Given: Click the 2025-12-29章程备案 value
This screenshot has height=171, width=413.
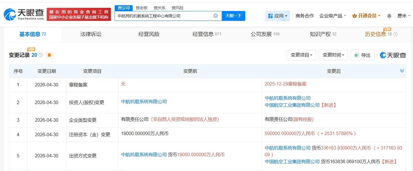Looking at the screenshot, I should 285,84.
